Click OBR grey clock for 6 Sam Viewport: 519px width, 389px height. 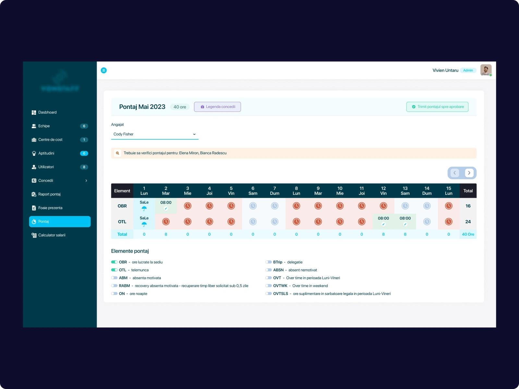(253, 206)
